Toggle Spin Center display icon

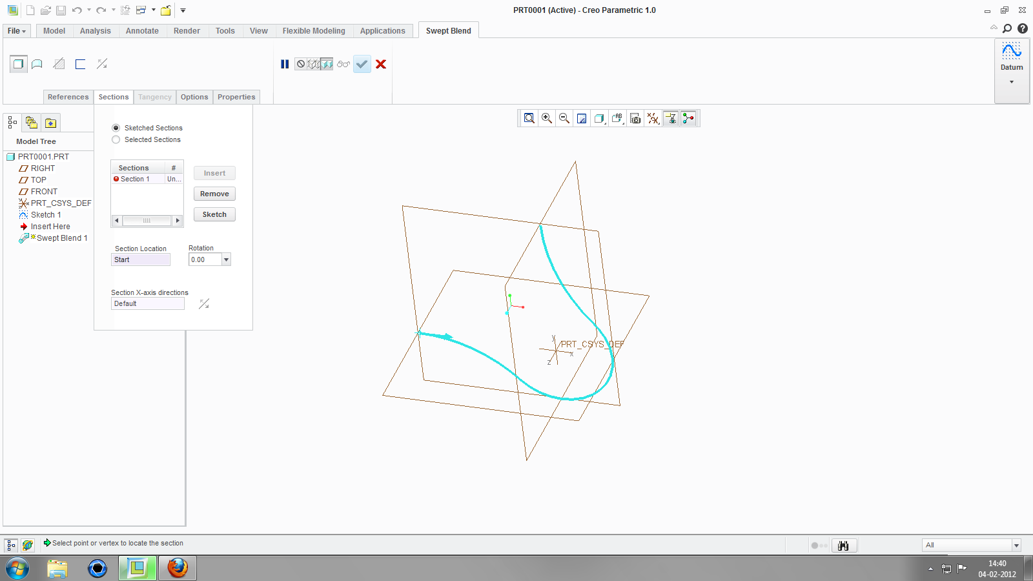click(x=688, y=118)
